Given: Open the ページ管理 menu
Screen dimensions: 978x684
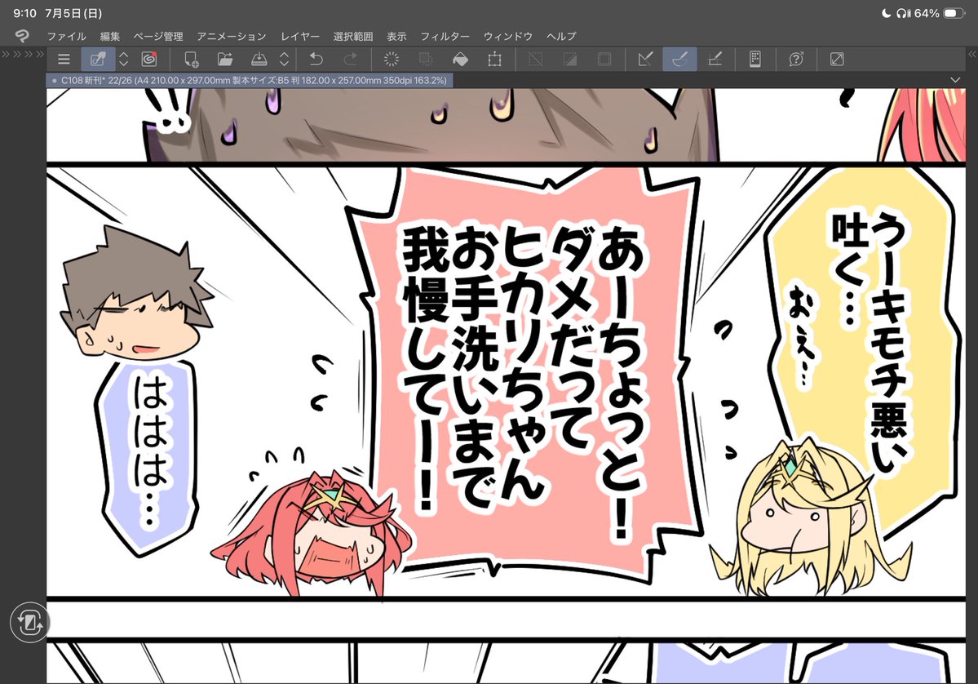Looking at the screenshot, I should tap(158, 36).
